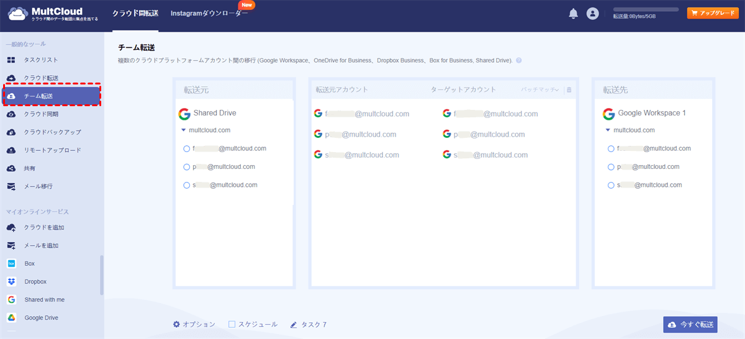Open オプション settings link

(199, 325)
